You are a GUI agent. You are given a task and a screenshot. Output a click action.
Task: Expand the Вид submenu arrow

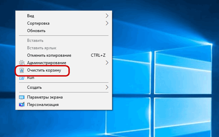tap(107, 16)
